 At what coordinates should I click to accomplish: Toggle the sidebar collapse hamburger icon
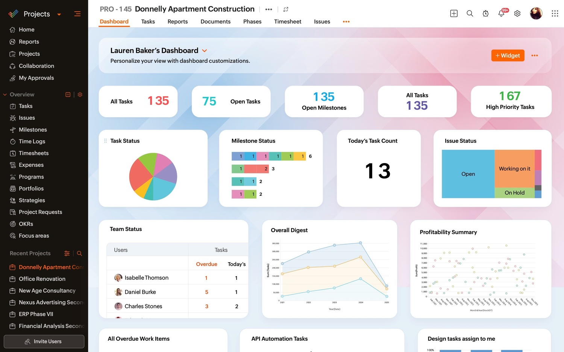tap(77, 14)
